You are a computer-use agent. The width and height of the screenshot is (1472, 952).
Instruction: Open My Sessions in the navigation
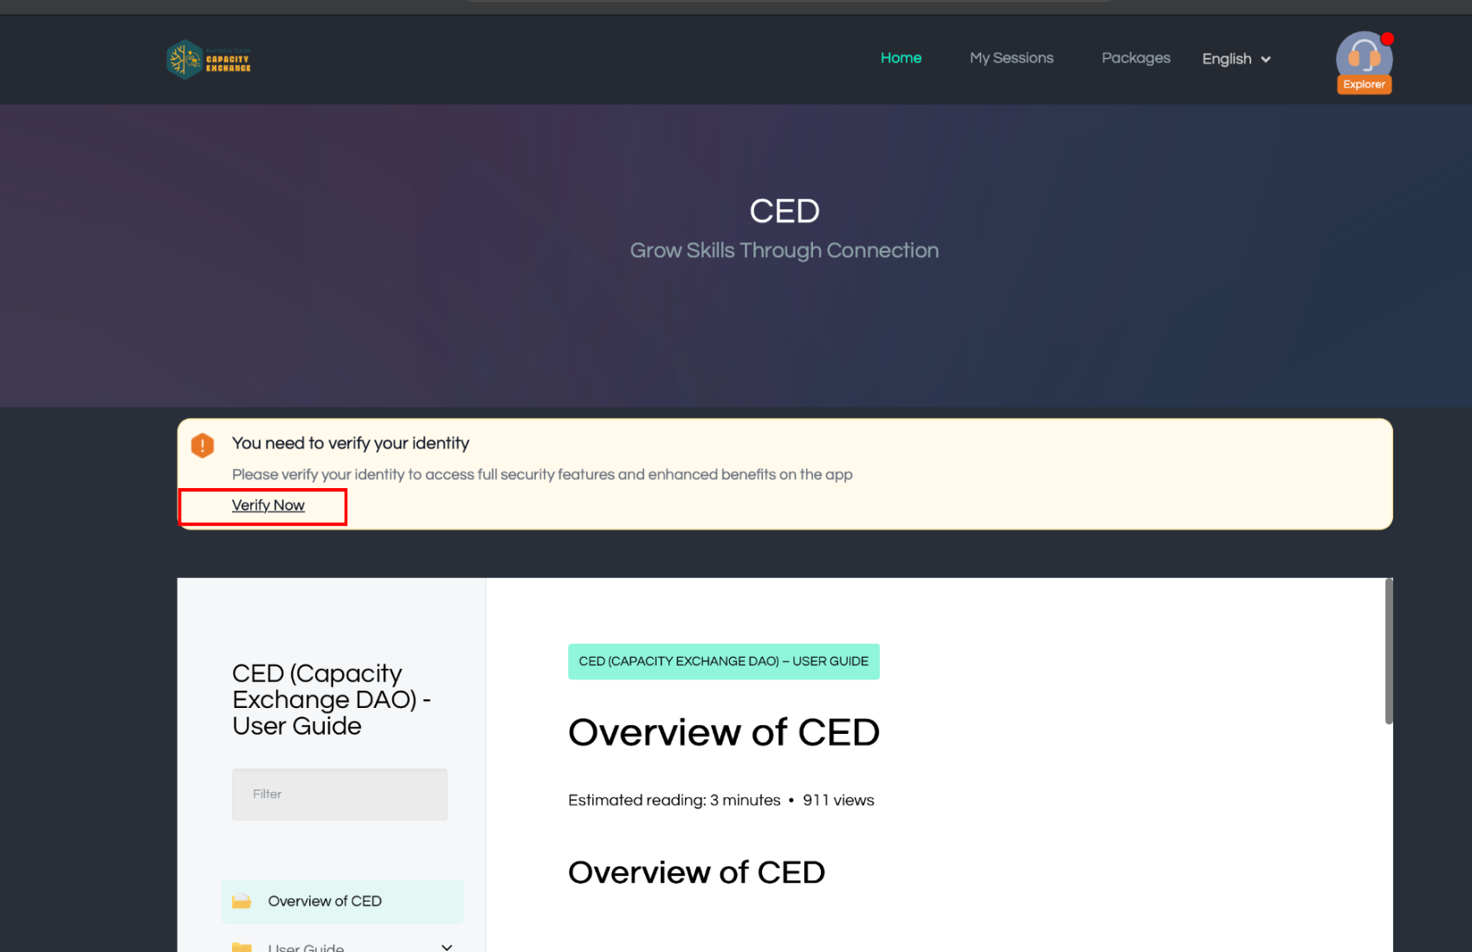pyautogui.click(x=1011, y=58)
